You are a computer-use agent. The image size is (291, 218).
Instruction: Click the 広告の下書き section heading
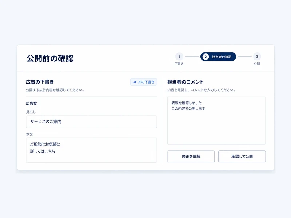(40, 82)
